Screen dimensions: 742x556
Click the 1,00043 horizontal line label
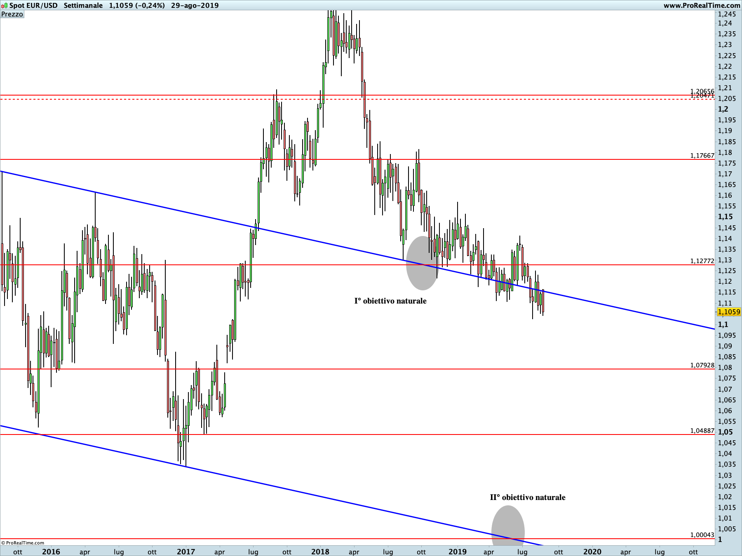click(702, 535)
